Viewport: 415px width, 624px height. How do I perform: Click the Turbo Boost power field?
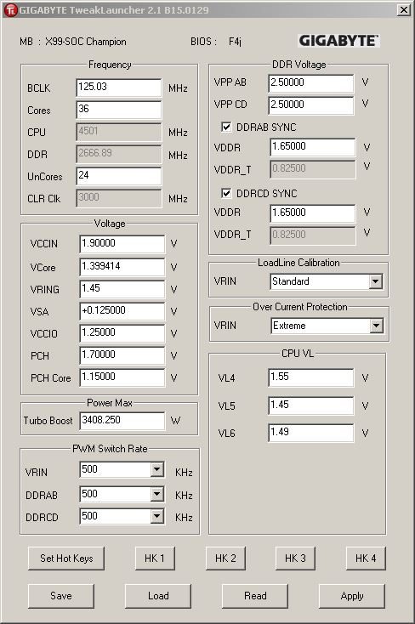coord(122,421)
